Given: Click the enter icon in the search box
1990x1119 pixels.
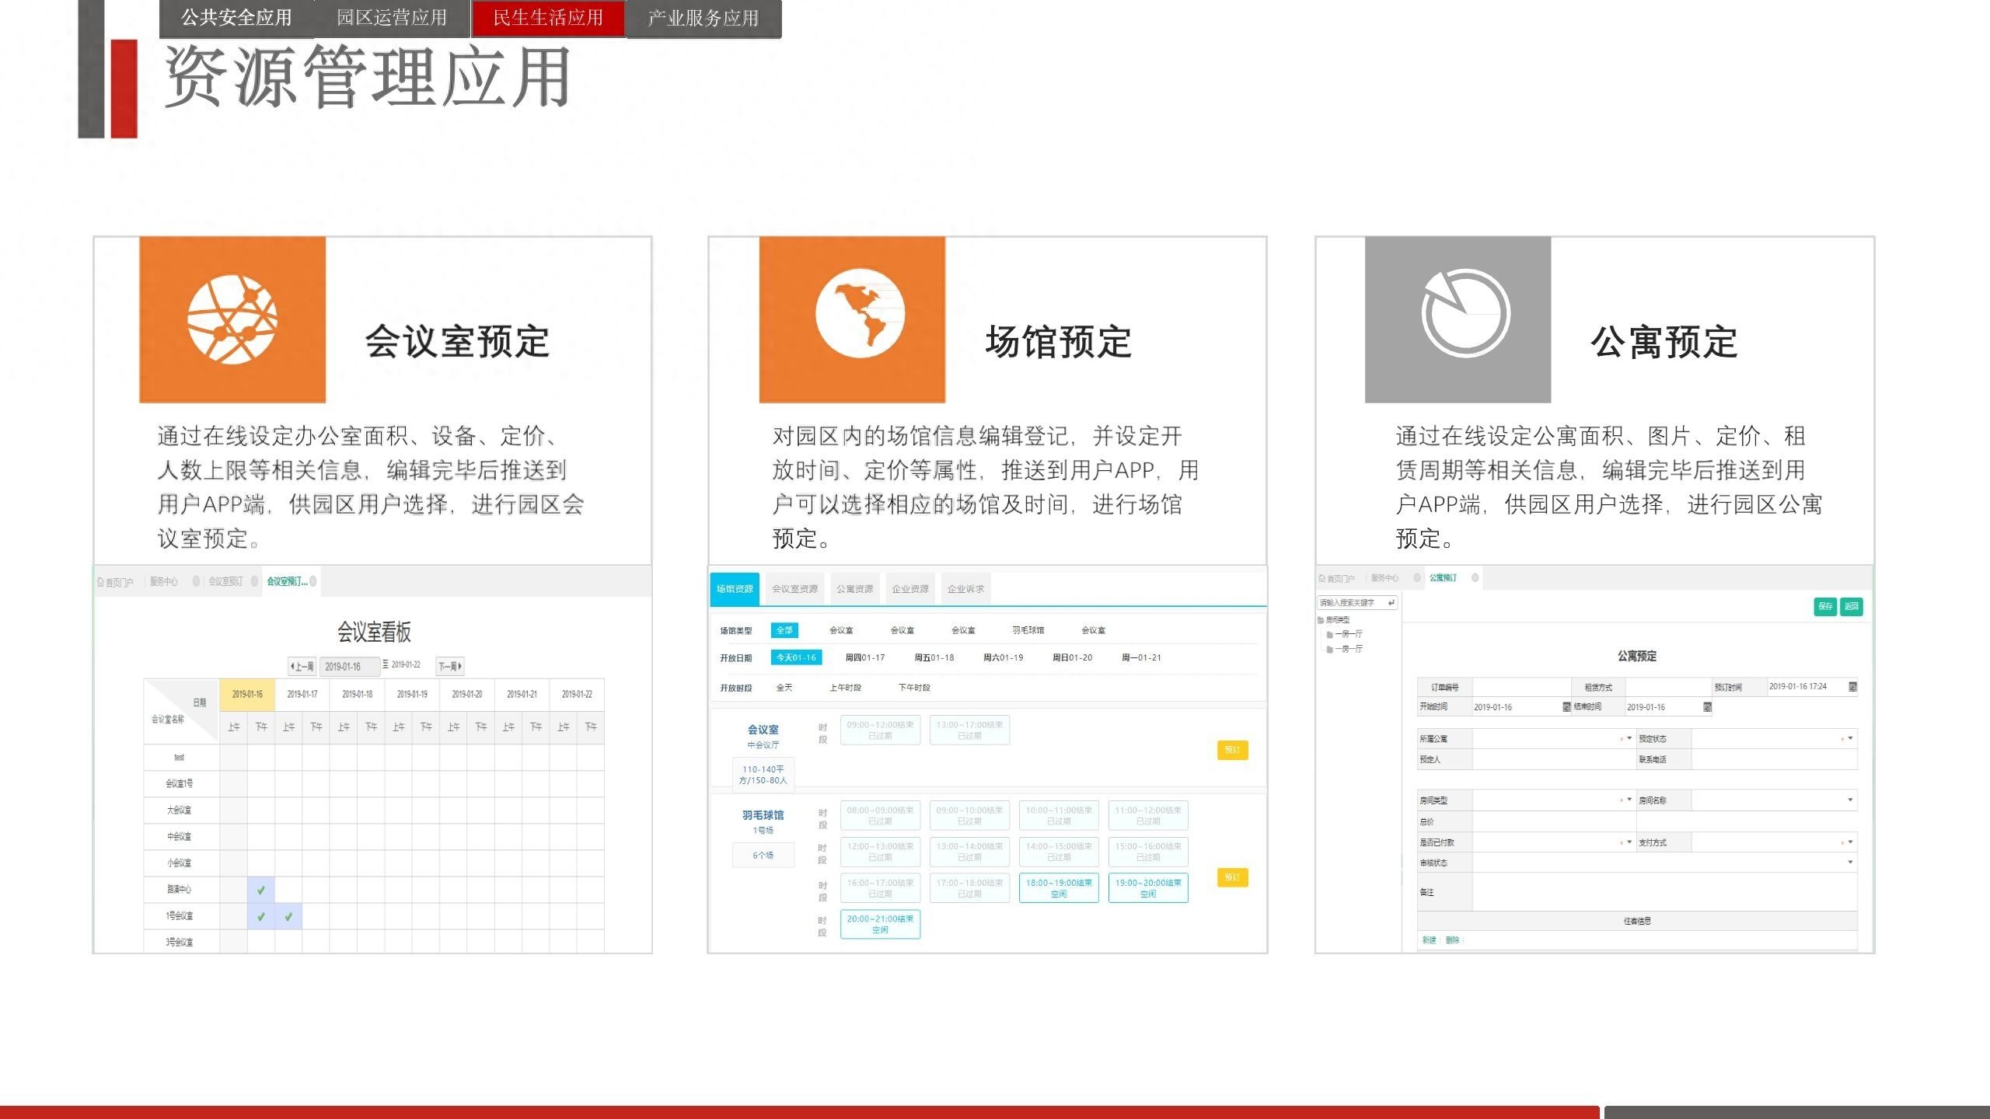Looking at the screenshot, I should (x=1391, y=603).
